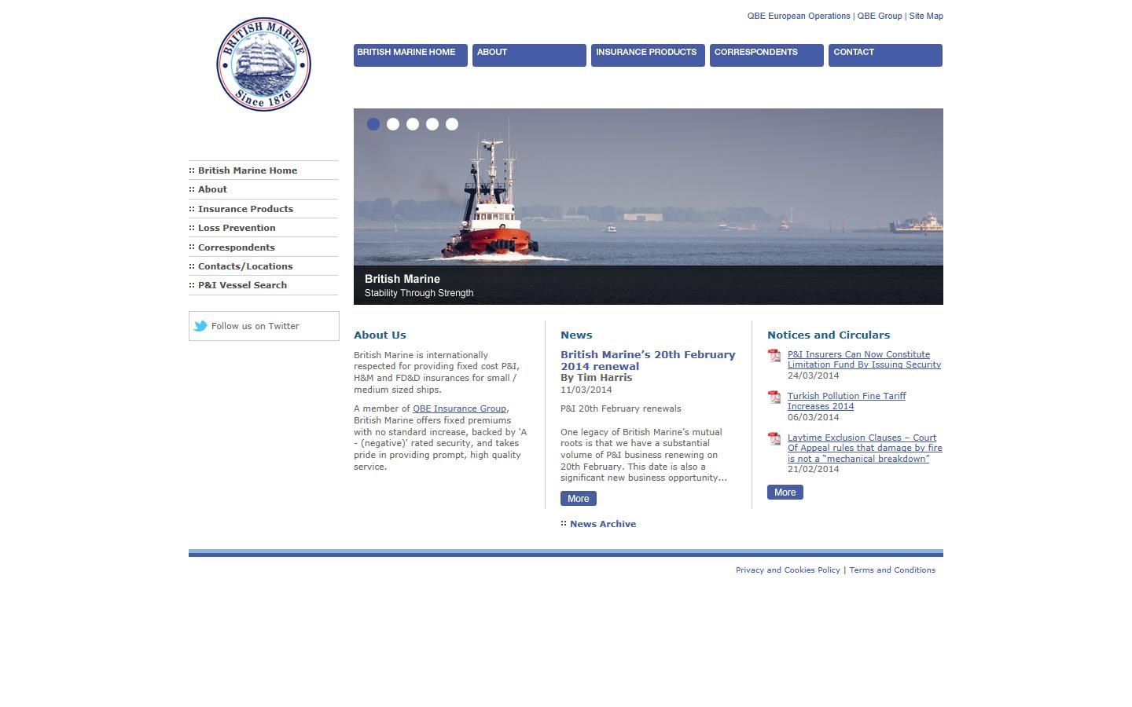Open the Site Map link
The height and width of the screenshot is (707, 1132).
(x=926, y=16)
